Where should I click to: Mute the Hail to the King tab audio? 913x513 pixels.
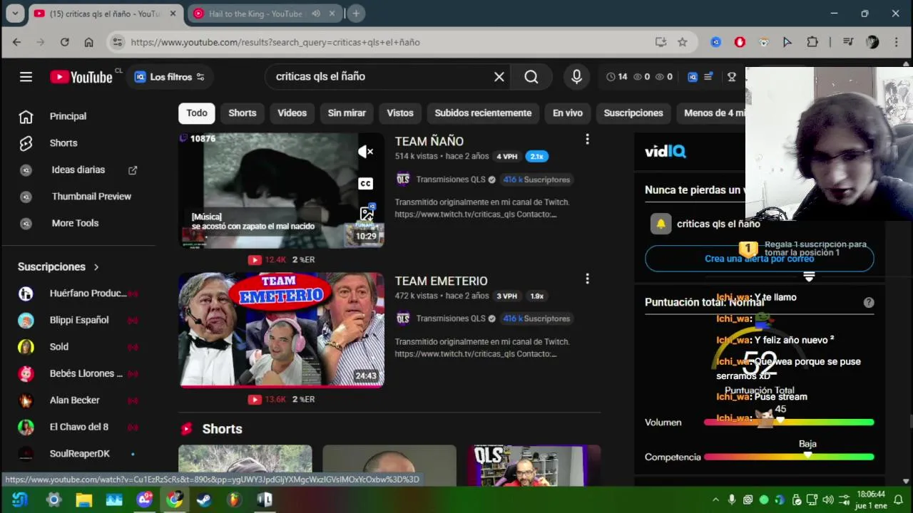[316, 14]
